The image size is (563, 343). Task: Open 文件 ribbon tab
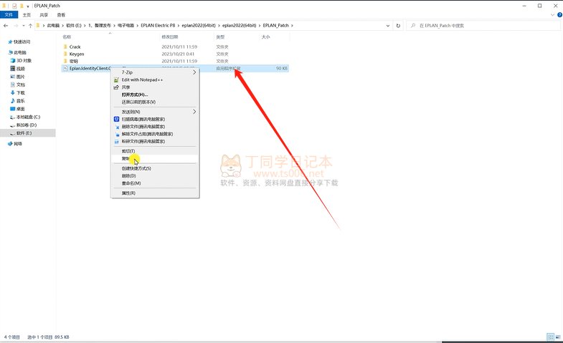(x=9, y=15)
